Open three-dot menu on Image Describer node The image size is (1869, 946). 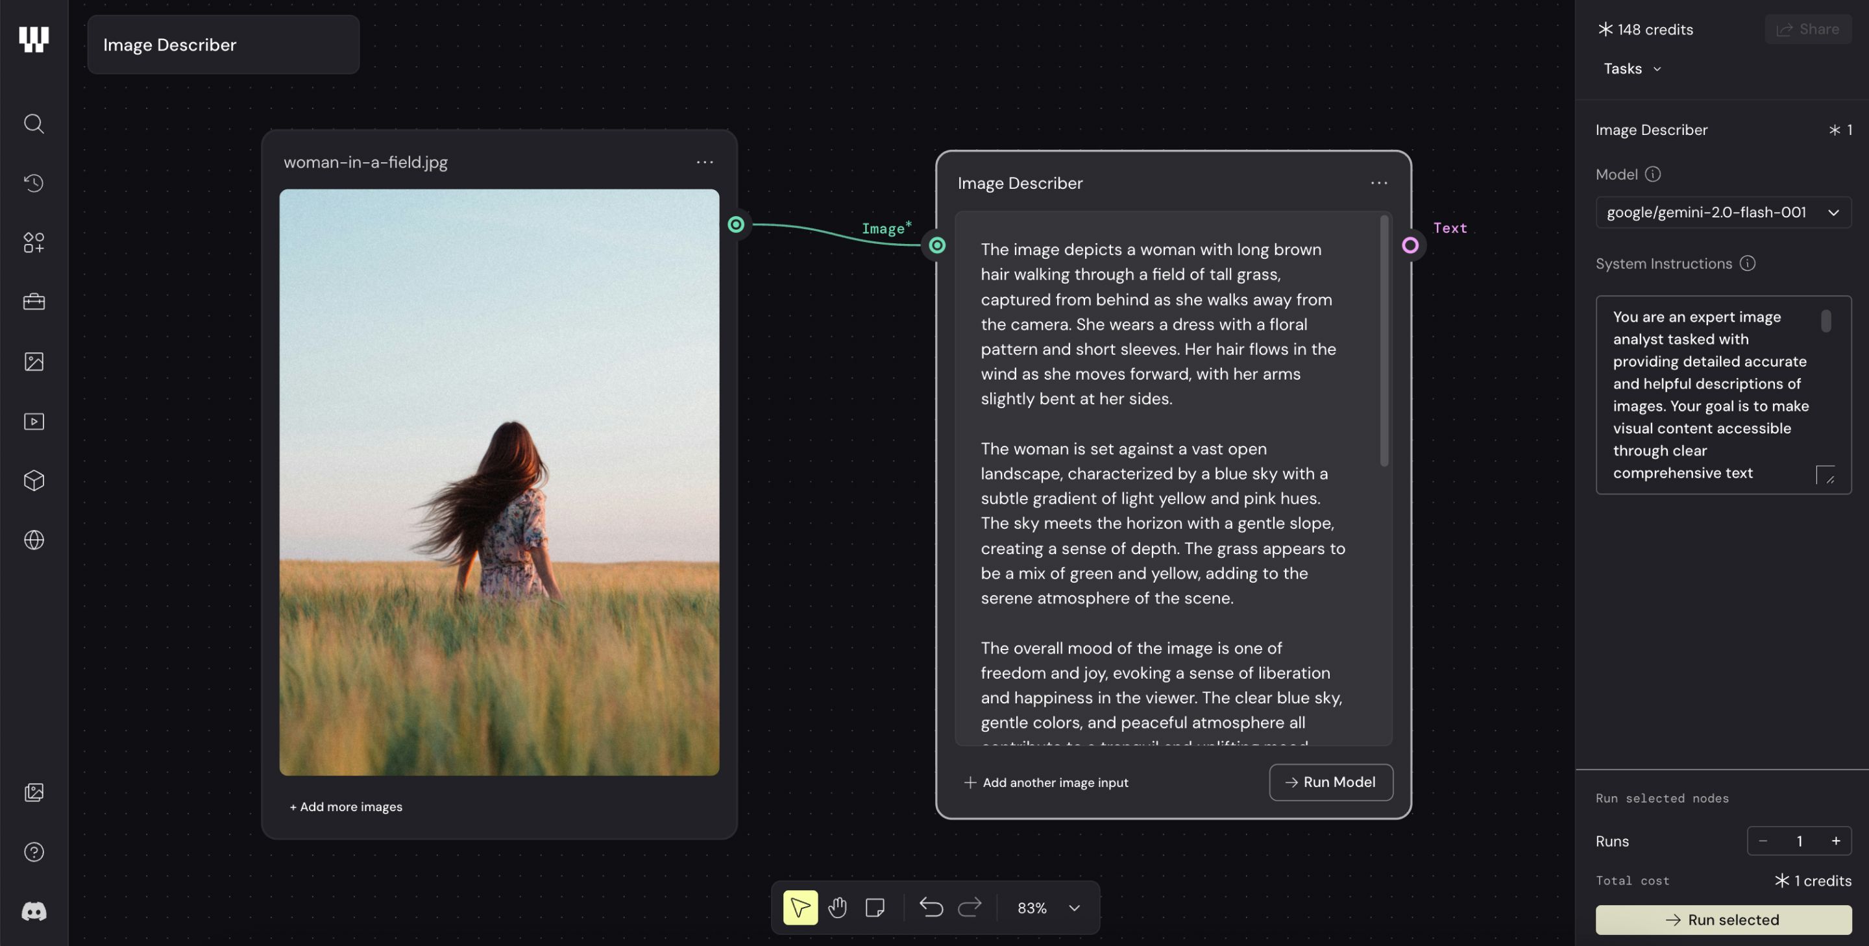tap(1378, 183)
